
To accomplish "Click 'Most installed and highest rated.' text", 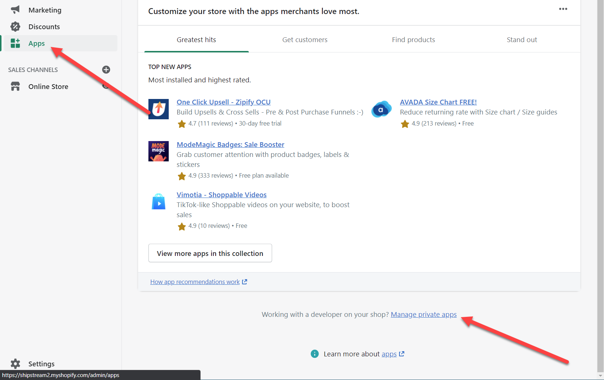I will coord(200,80).
